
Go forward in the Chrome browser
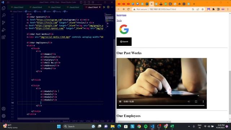tap(123, 9)
